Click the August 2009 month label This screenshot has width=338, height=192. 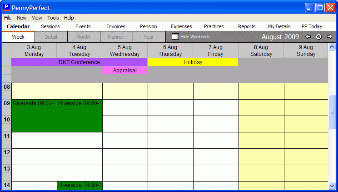tap(280, 37)
